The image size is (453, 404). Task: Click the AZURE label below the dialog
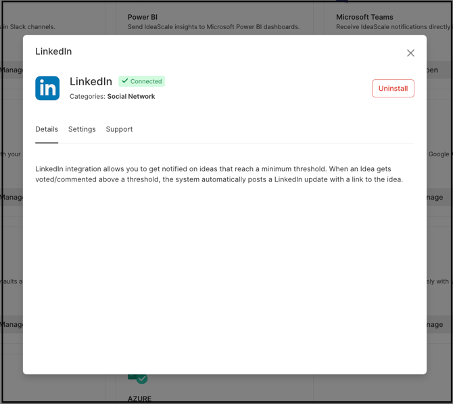click(140, 399)
